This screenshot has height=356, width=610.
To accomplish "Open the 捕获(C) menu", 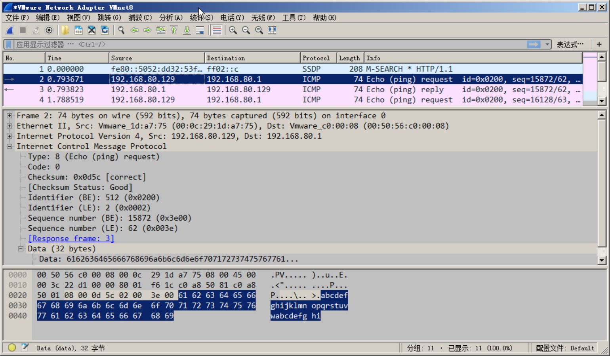I will point(140,17).
